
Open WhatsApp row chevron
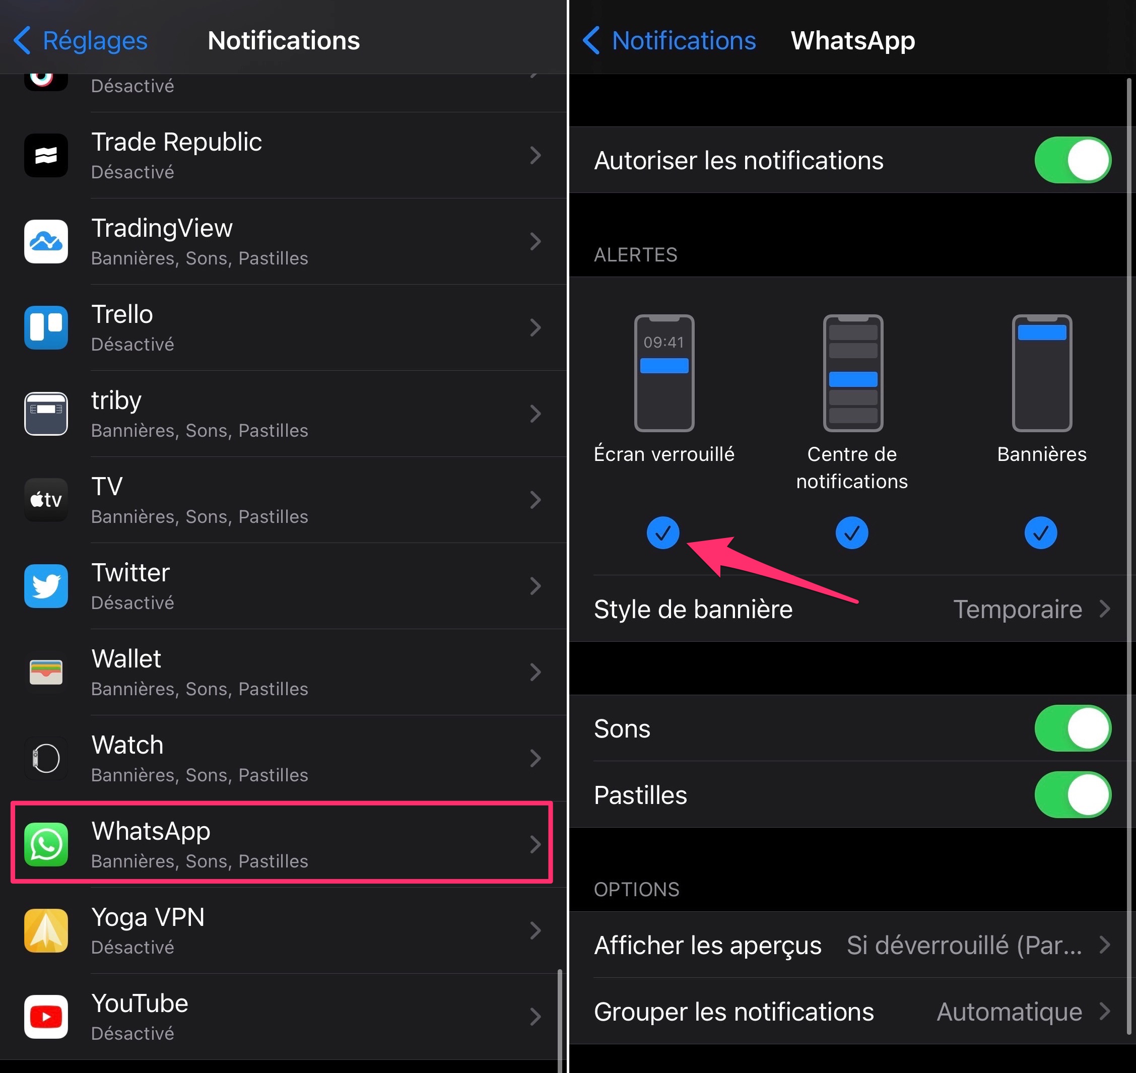pos(536,844)
